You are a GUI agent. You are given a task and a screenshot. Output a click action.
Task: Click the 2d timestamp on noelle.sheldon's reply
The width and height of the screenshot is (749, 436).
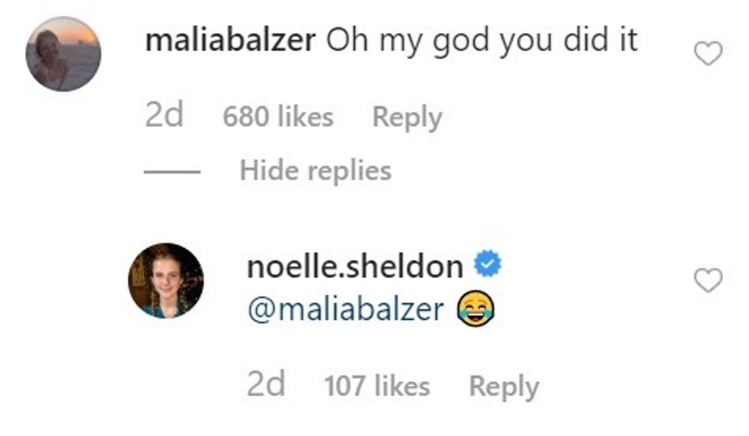tap(266, 386)
